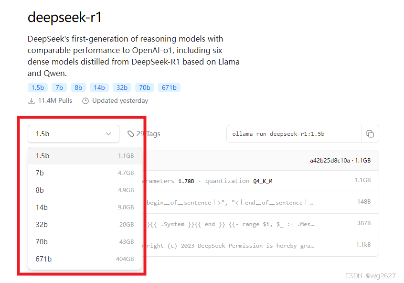The image size is (404, 283).
Task: Collapse the model size dropdown chevron
Action: click(108, 134)
